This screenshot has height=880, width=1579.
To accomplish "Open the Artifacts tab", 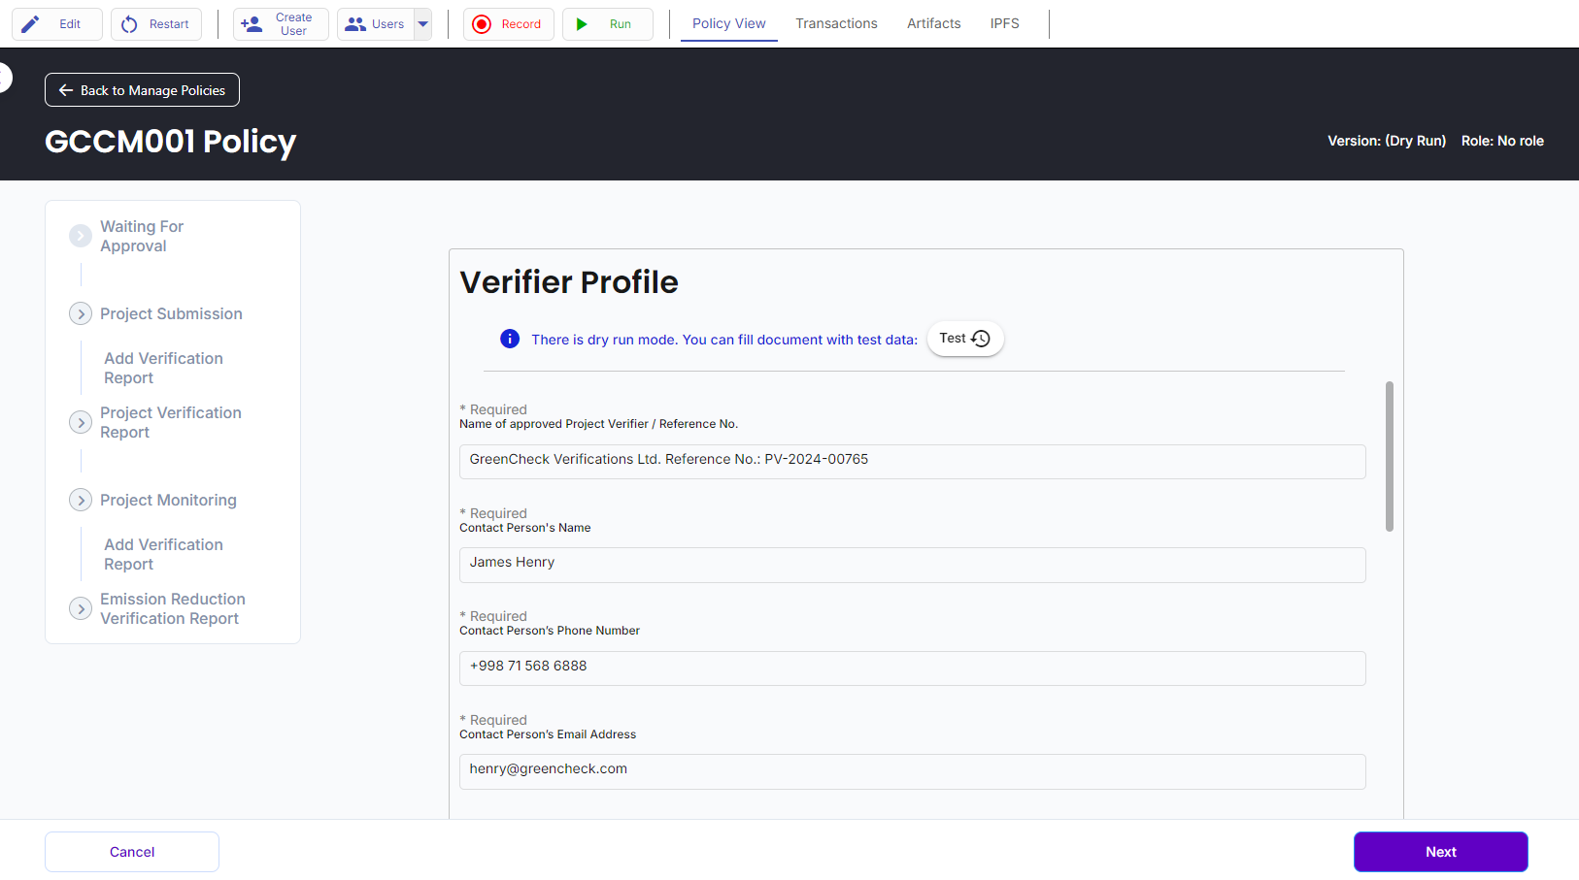I will (x=933, y=23).
